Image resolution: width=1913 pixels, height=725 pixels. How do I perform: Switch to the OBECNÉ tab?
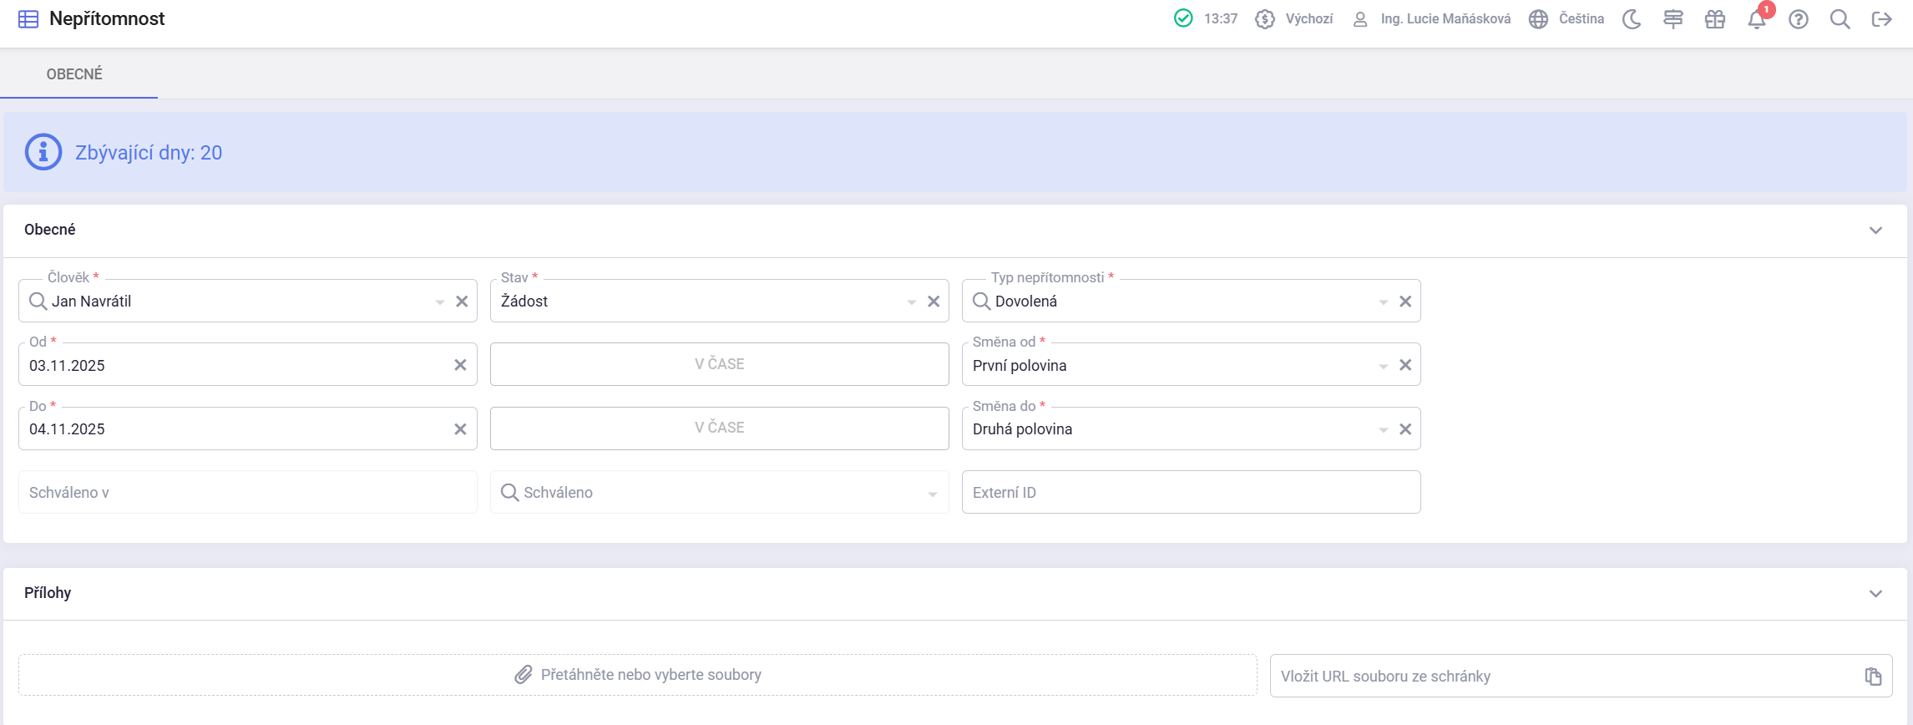[x=74, y=74]
